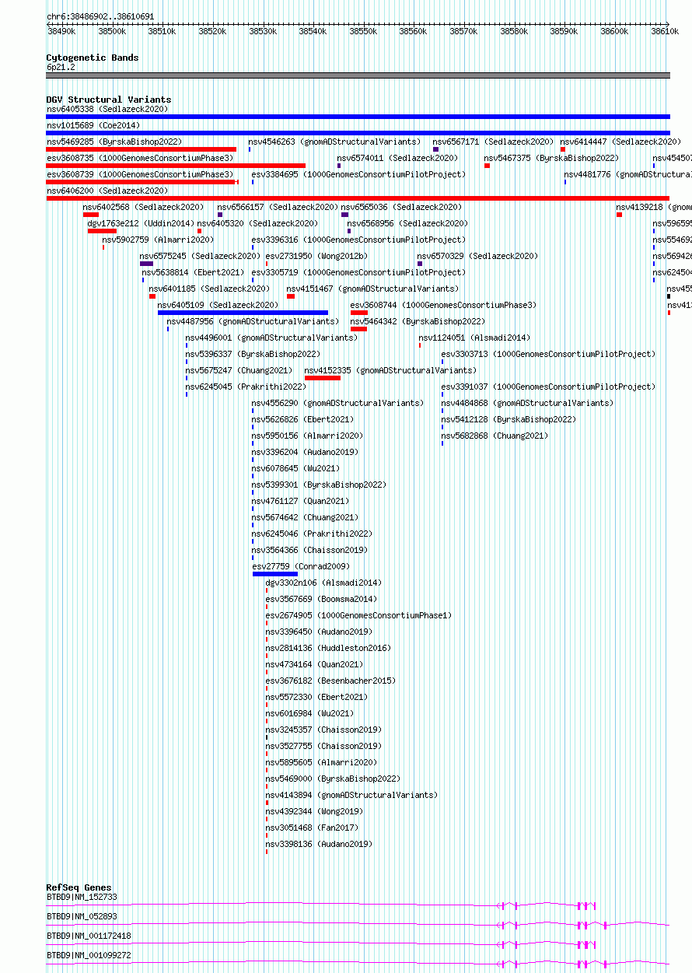Open nsv5682868 (Chuang2021) label

(x=495, y=436)
